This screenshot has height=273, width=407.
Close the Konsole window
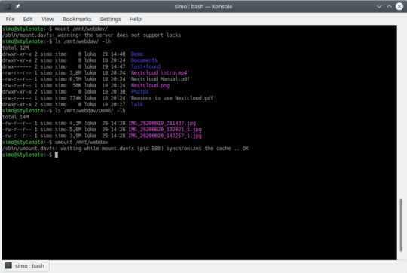tap(399, 6)
